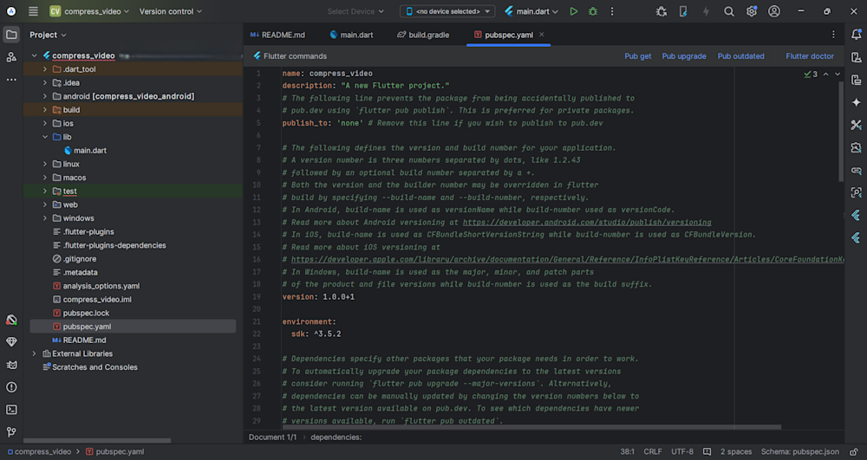Open the Structure tool window icon
This screenshot has width=867, height=460.
tap(11, 57)
